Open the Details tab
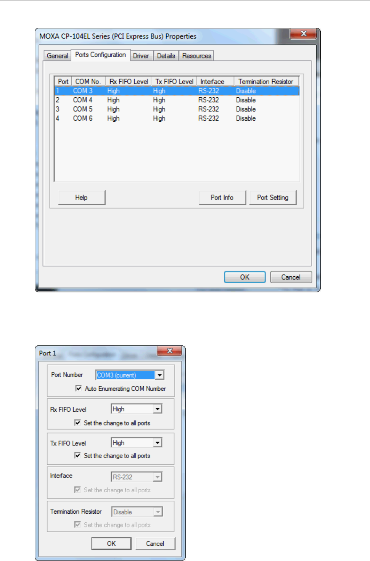 pyautogui.click(x=166, y=56)
